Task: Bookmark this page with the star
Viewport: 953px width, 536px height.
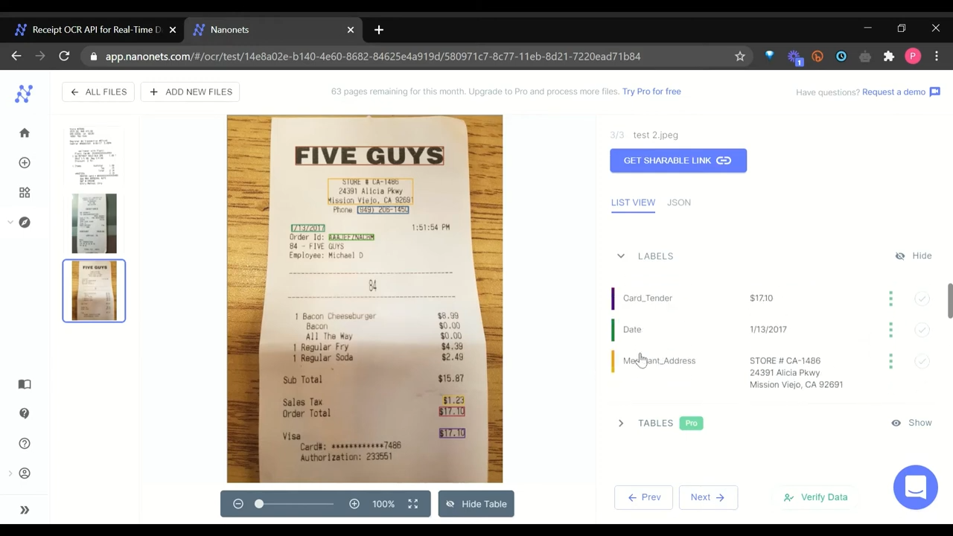Action: (739, 56)
